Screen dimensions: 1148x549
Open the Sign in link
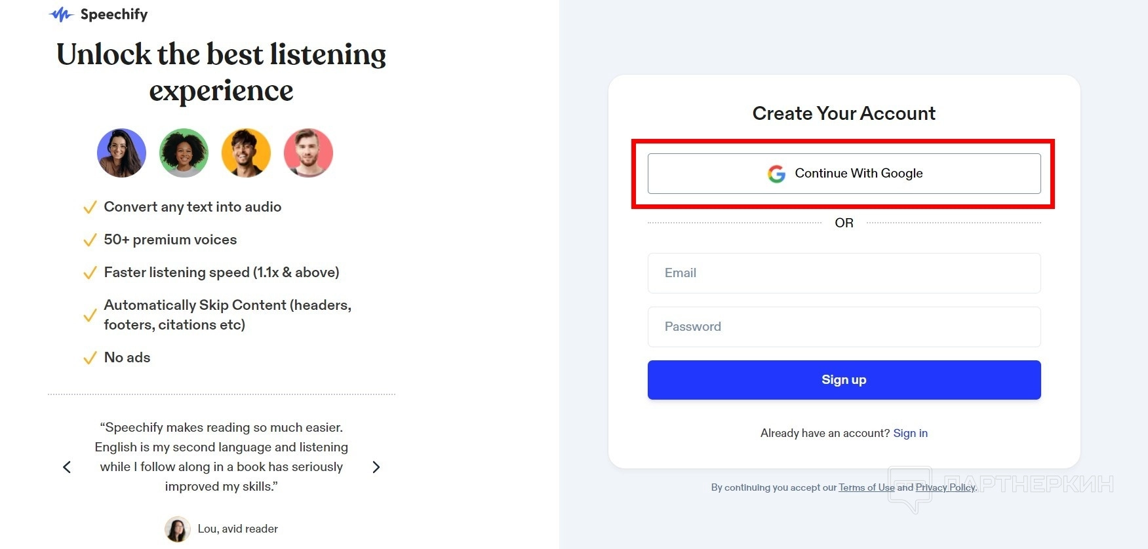[x=910, y=433]
